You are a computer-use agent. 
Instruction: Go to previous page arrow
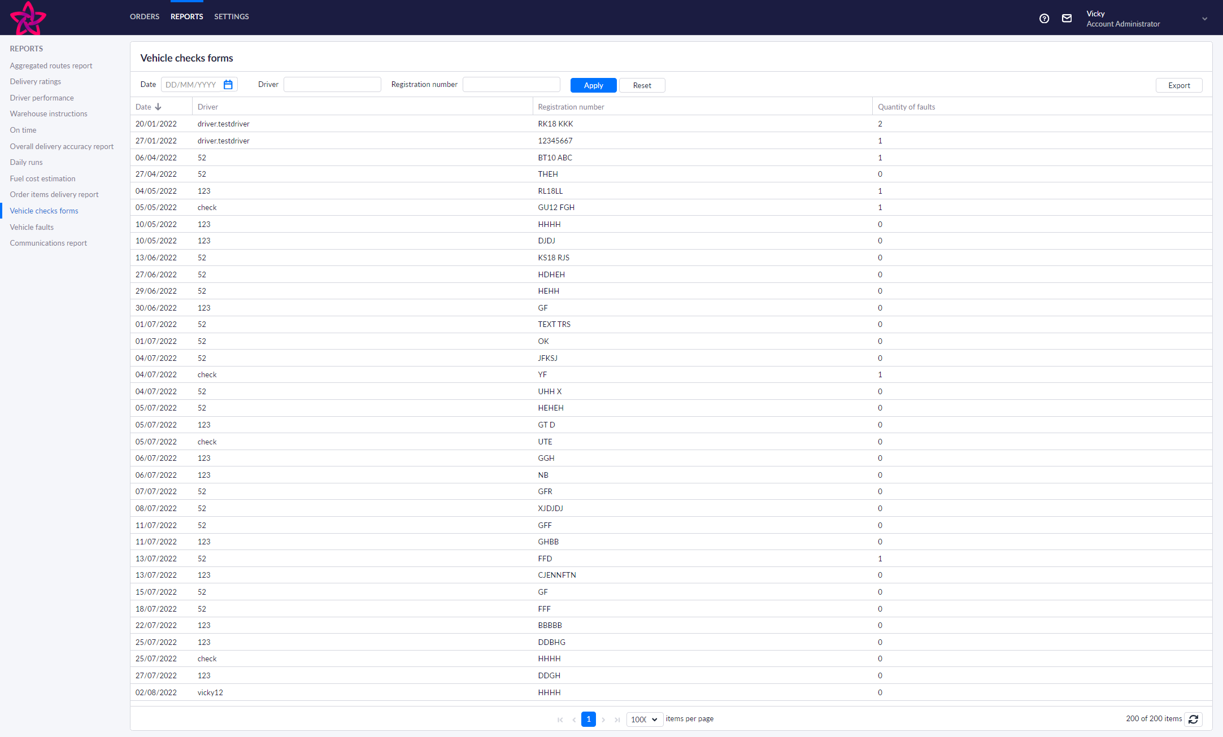pos(574,719)
